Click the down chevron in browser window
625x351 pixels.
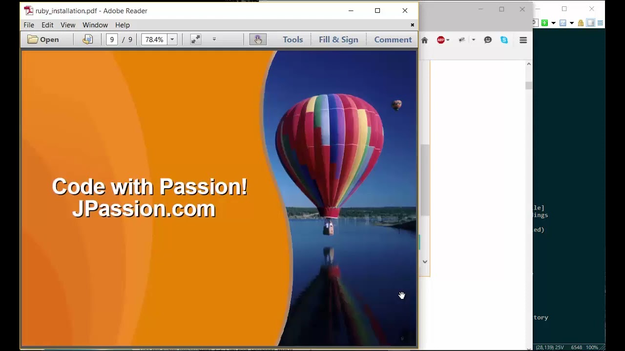(x=425, y=262)
